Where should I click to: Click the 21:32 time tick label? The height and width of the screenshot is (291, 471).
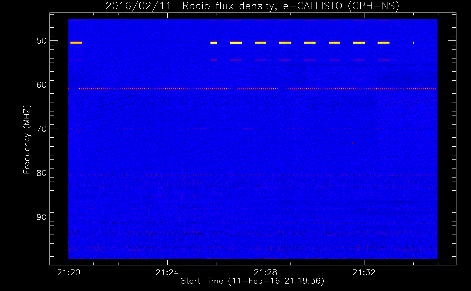click(364, 273)
